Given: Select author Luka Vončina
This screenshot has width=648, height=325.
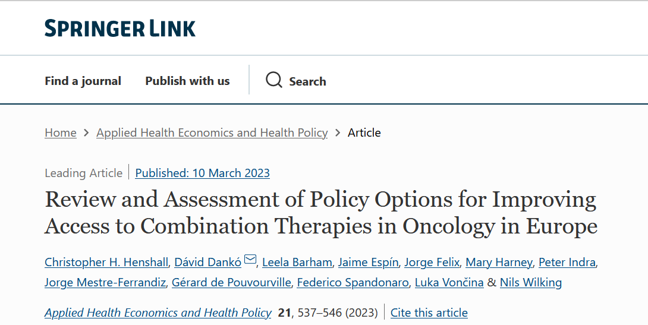Looking at the screenshot, I should pos(449,282).
